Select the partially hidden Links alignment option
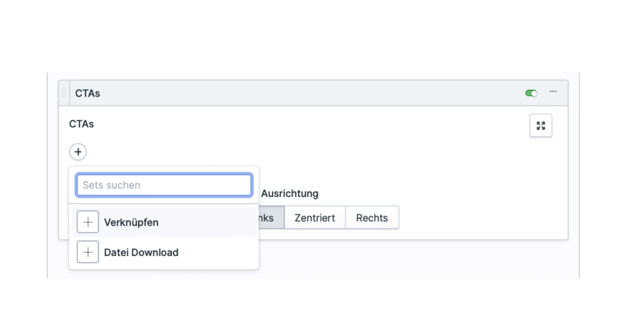 point(271,218)
